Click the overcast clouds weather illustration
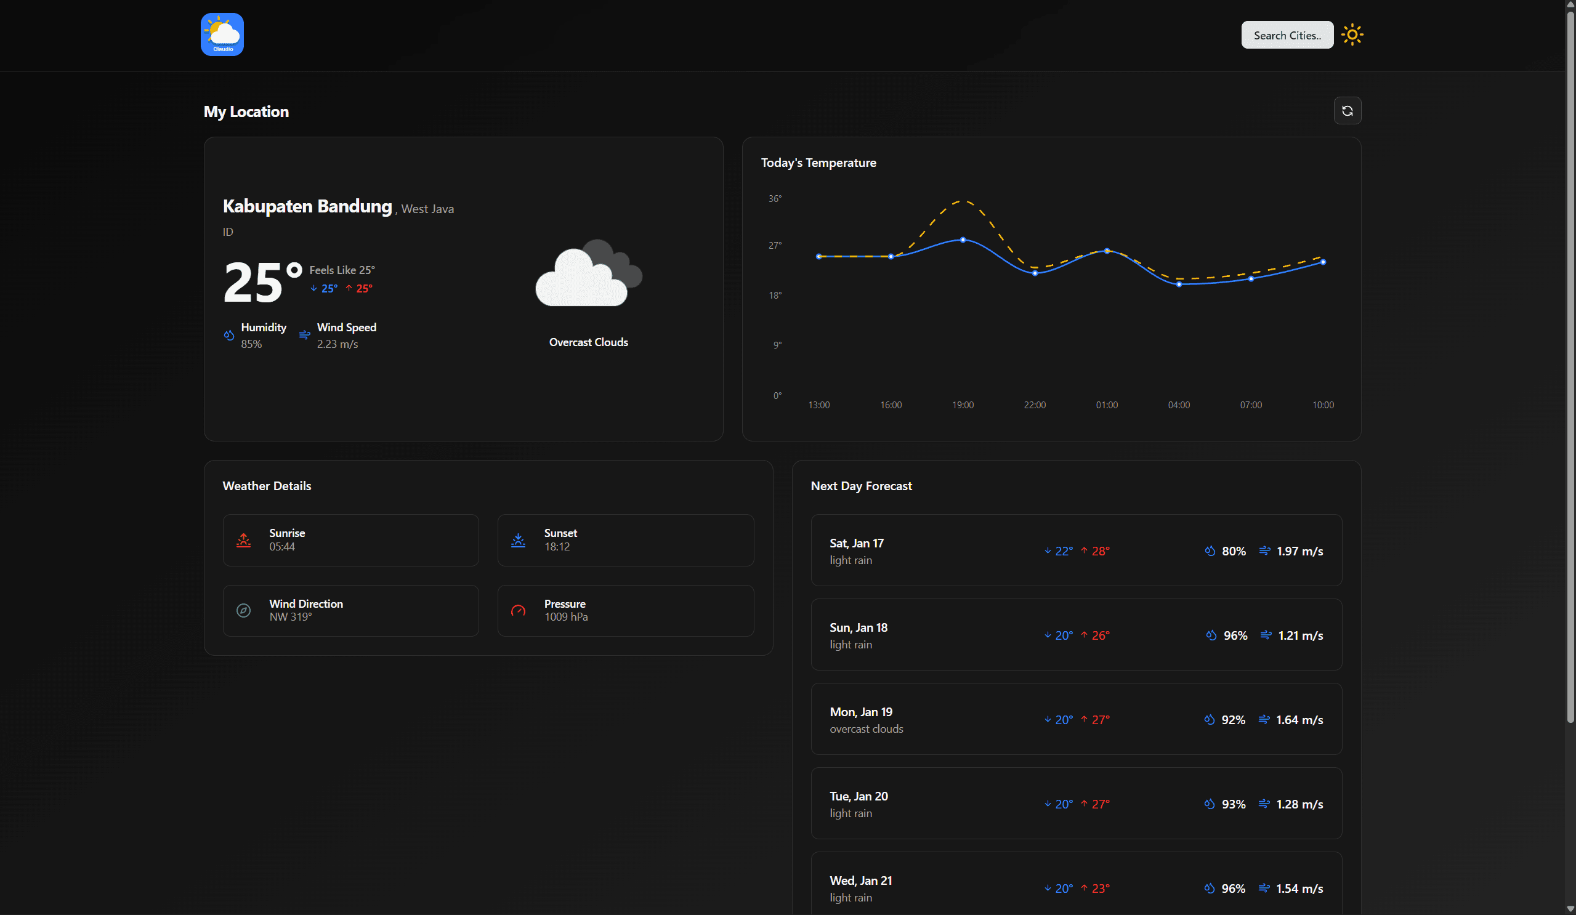Screen dimensions: 1576x915 pos(589,273)
